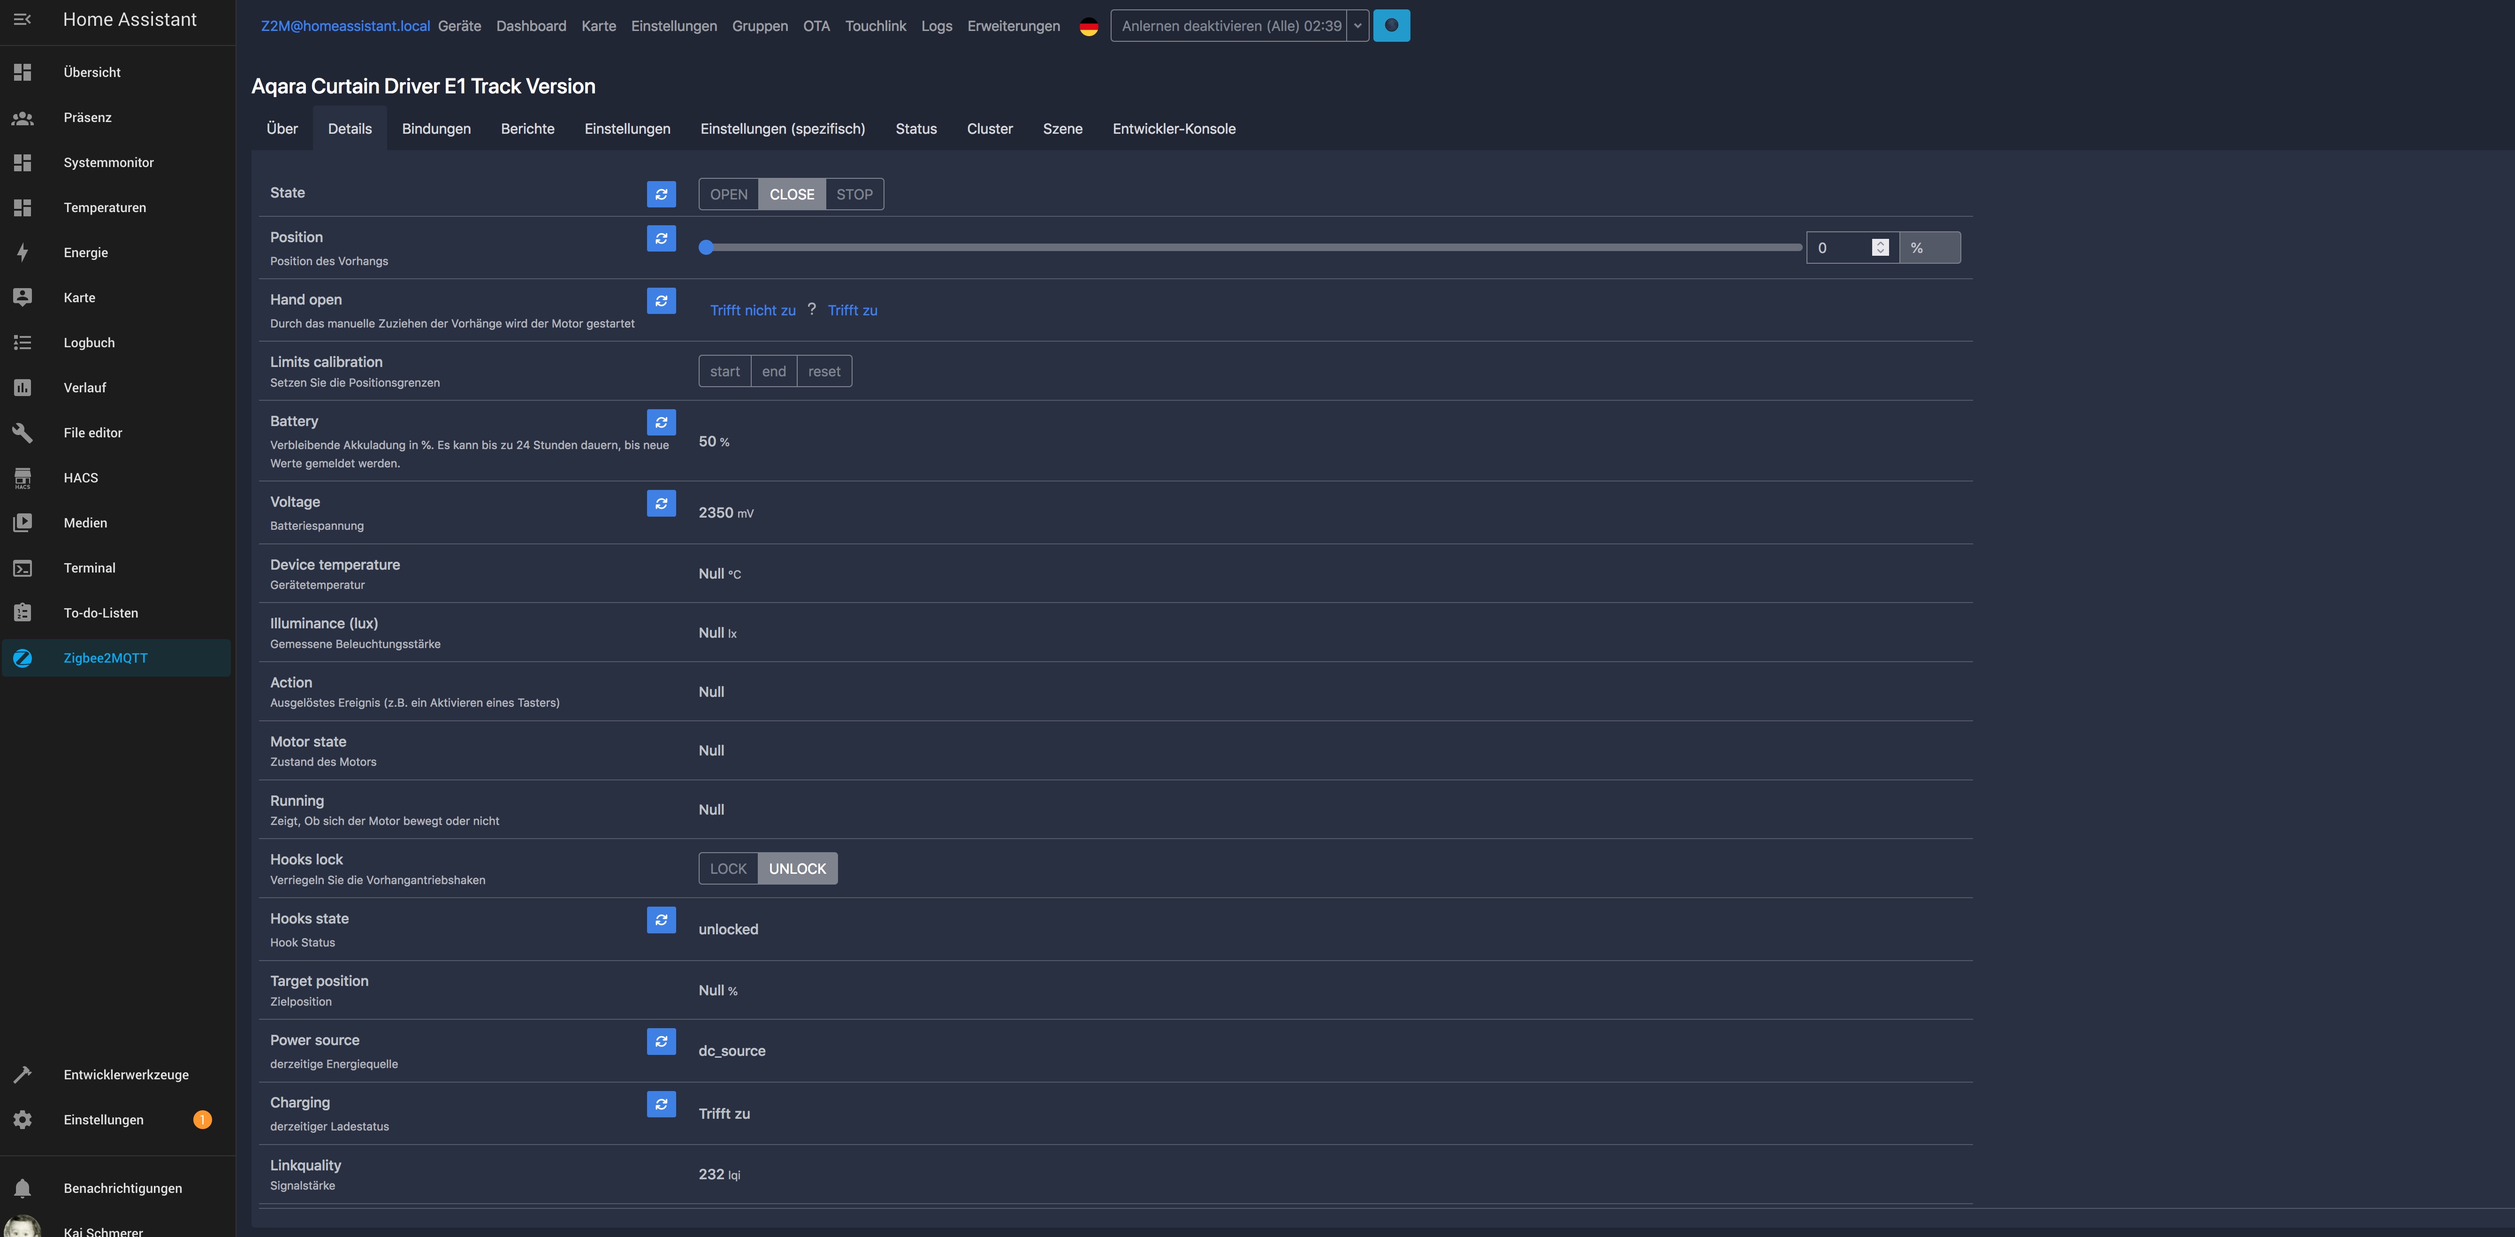Click the German flag language icon

point(1089,26)
